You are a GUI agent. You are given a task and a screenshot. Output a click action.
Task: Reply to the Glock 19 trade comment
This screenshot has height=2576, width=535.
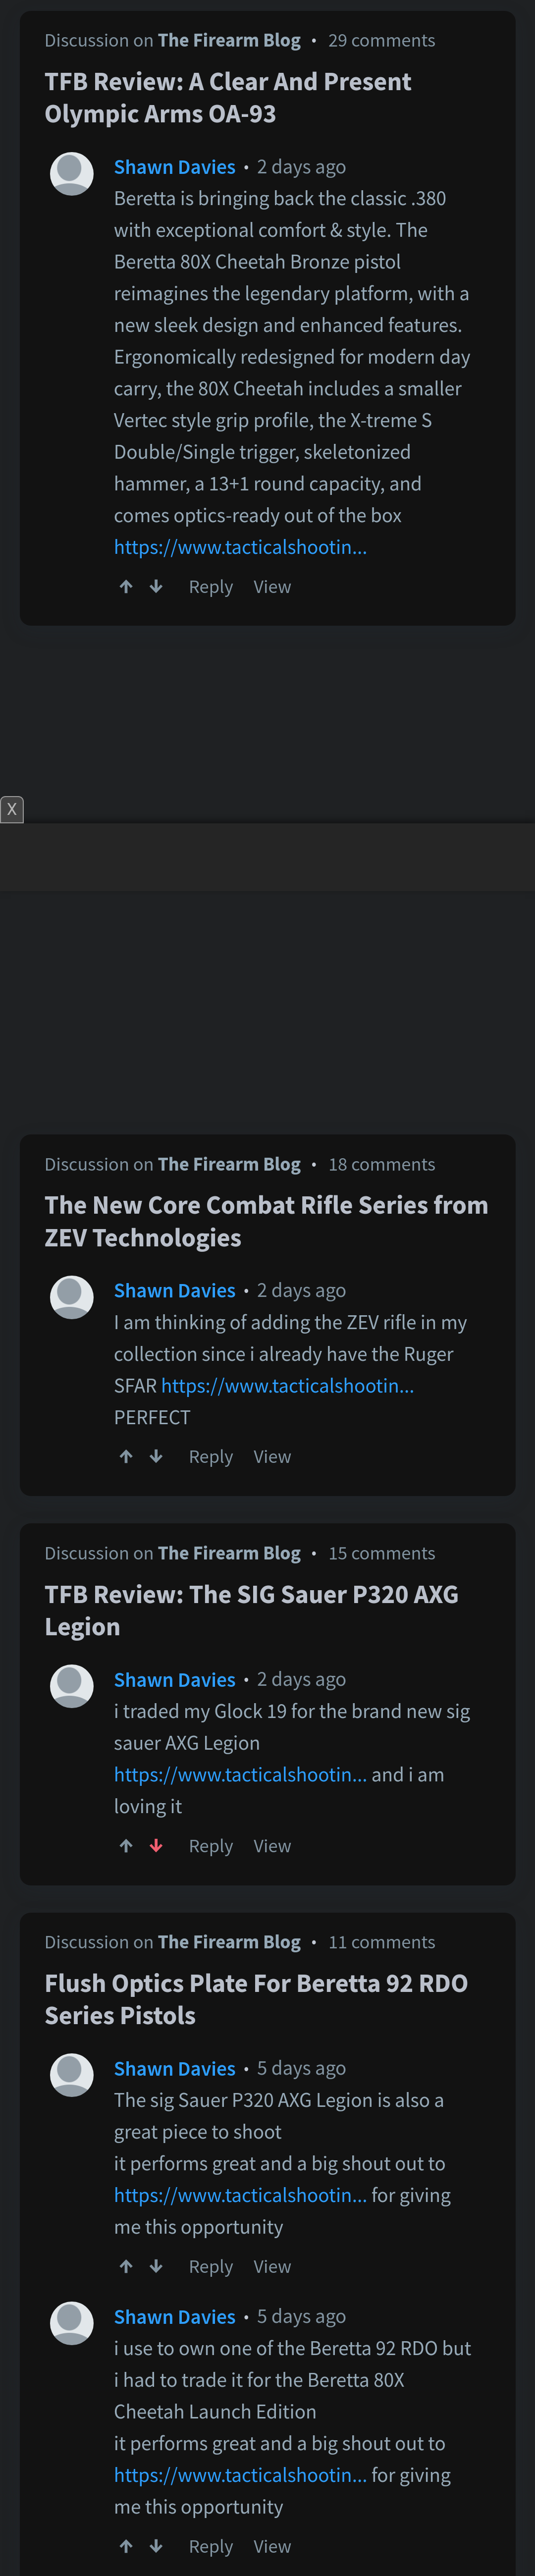pos(210,1846)
